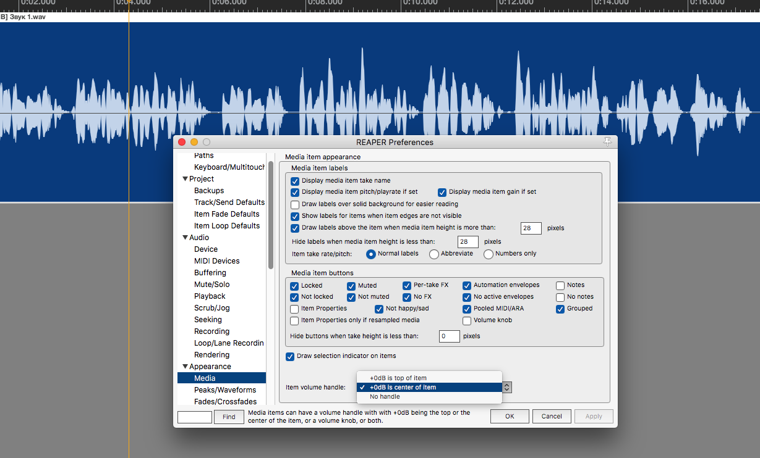Collapse the Audio tree section
Viewport: 760px width, 458px height.
pyautogui.click(x=185, y=238)
